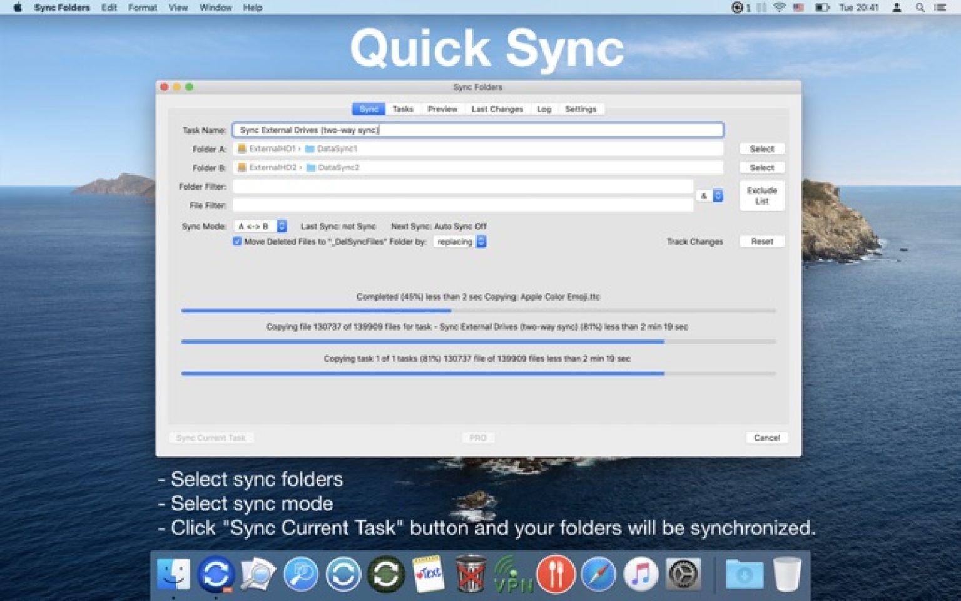Viewport: 961px width, 601px height.
Task: Open the Settings tab
Action: (581, 108)
